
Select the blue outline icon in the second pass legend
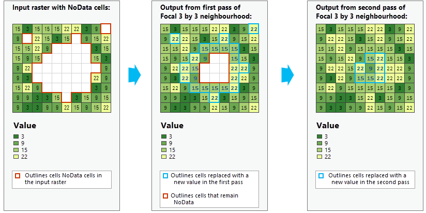321,176
